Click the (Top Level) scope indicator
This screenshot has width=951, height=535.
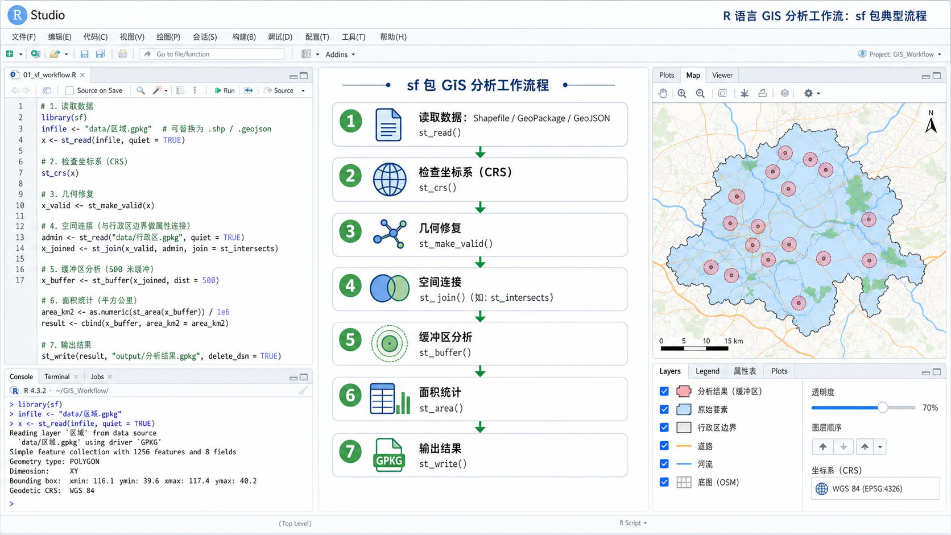[295, 524]
